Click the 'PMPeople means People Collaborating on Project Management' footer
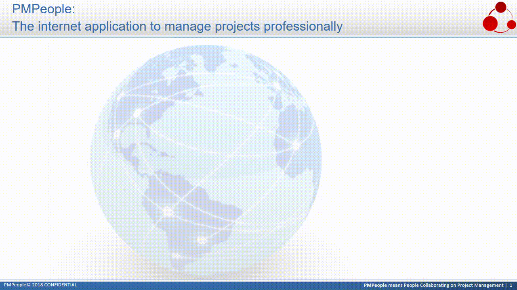Screen dimensions: 517x290 click(x=433, y=285)
